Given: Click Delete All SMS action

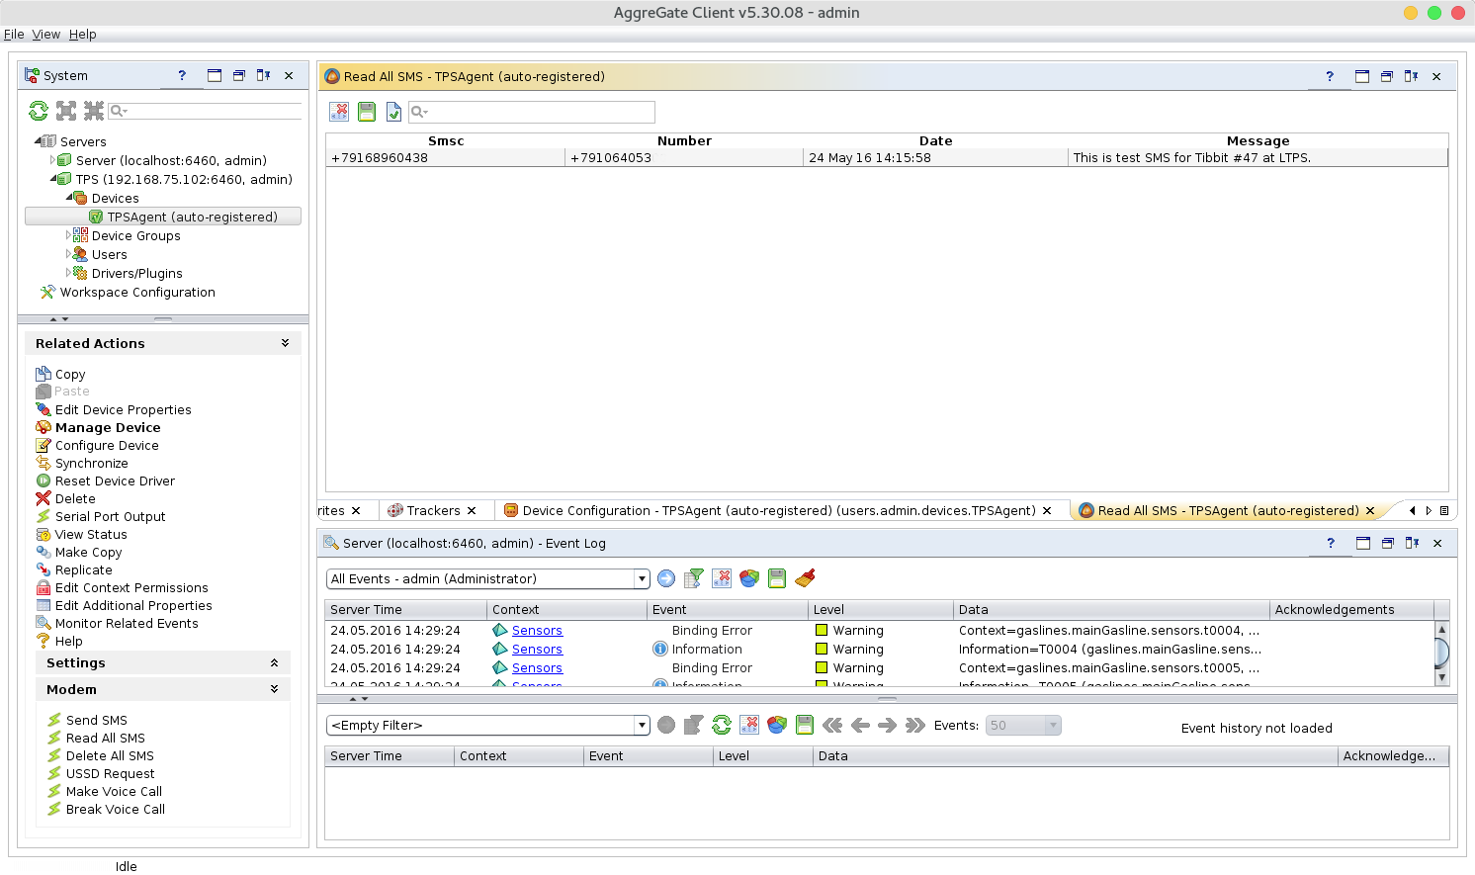Looking at the screenshot, I should point(110,755).
